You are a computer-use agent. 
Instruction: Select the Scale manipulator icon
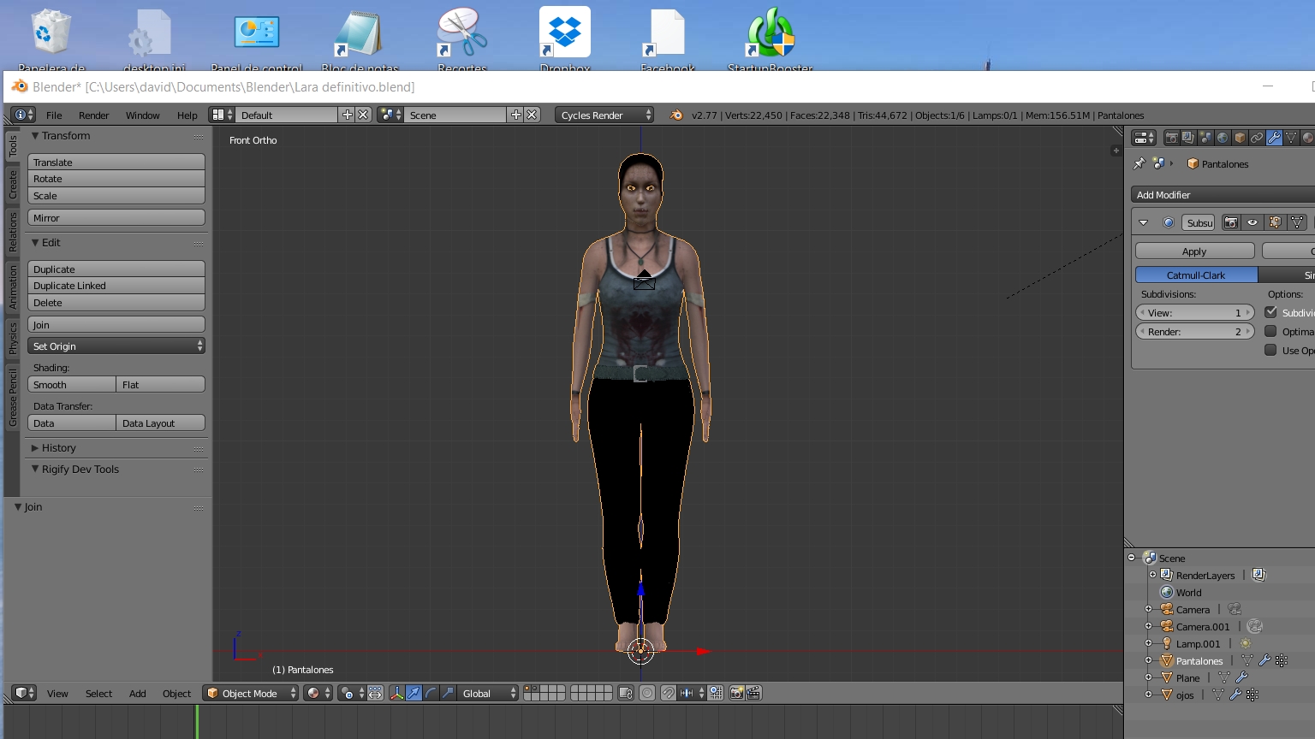448,693
